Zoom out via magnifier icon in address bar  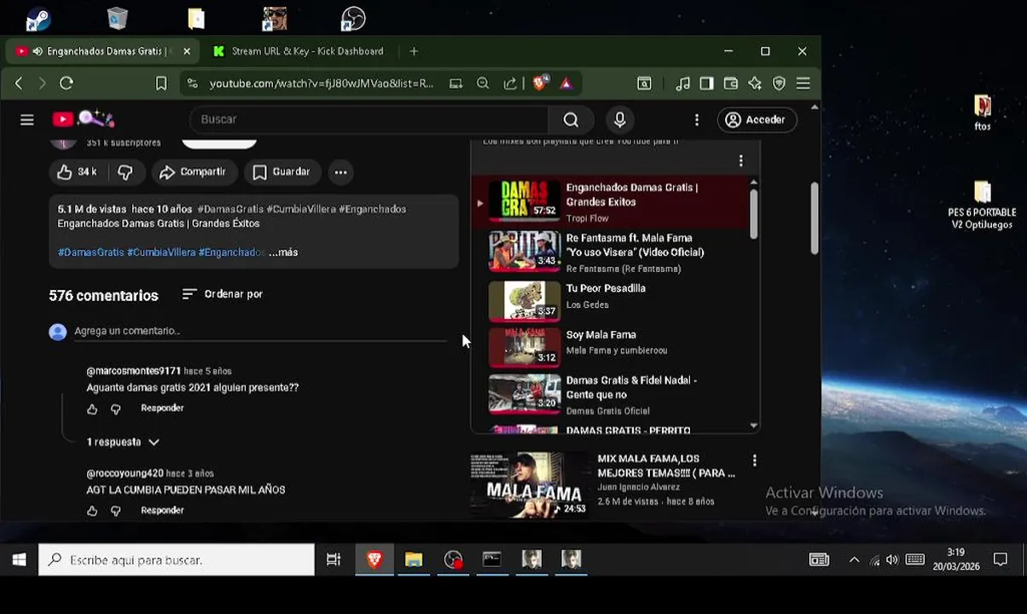483,84
